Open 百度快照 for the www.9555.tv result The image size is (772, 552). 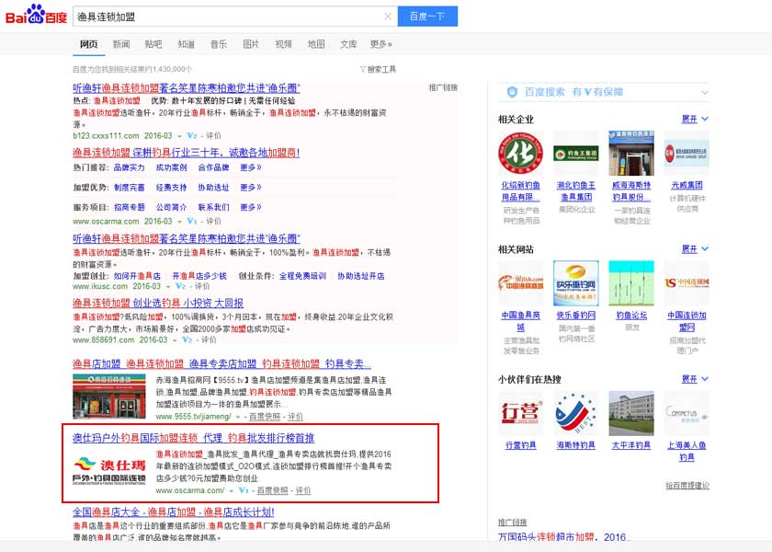tap(265, 417)
